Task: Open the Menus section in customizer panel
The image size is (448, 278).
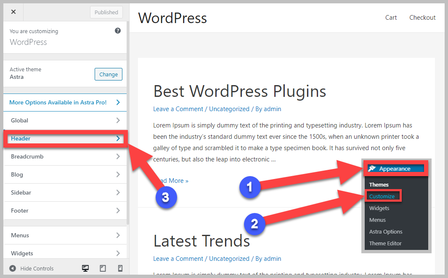Action: 65,235
